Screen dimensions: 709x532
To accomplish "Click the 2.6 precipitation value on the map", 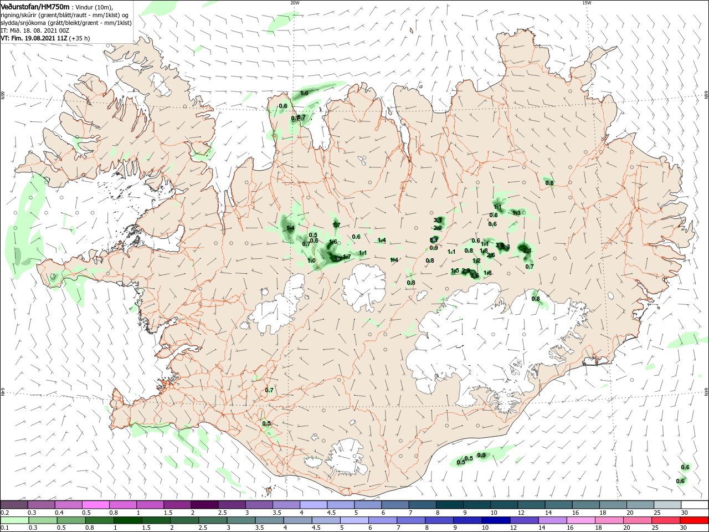I will [x=491, y=255].
